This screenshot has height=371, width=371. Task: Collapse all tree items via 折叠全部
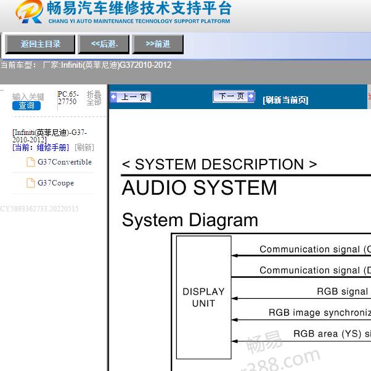[94, 98]
